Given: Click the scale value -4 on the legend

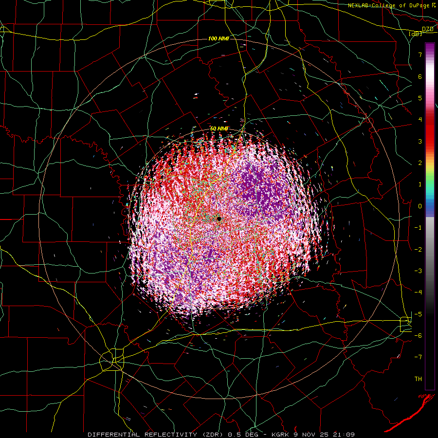Looking at the screenshot, I should coord(418,292).
